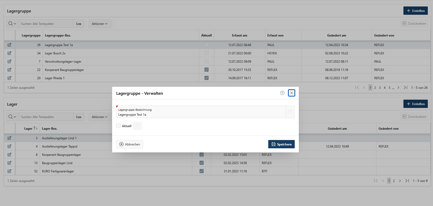The height and width of the screenshot is (206, 433).
Task: Jump to last page of Lager table
Action: [407, 181]
